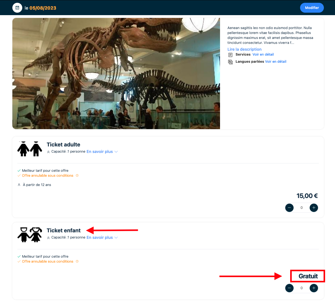The height and width of the screenshot is (304, 335).
Task: Click the Ticket adulte pictogram icon
Action: click(x=30, y=149)
